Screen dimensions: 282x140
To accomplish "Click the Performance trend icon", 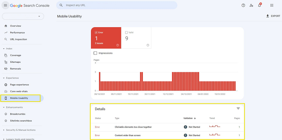I will coord(6,32).
